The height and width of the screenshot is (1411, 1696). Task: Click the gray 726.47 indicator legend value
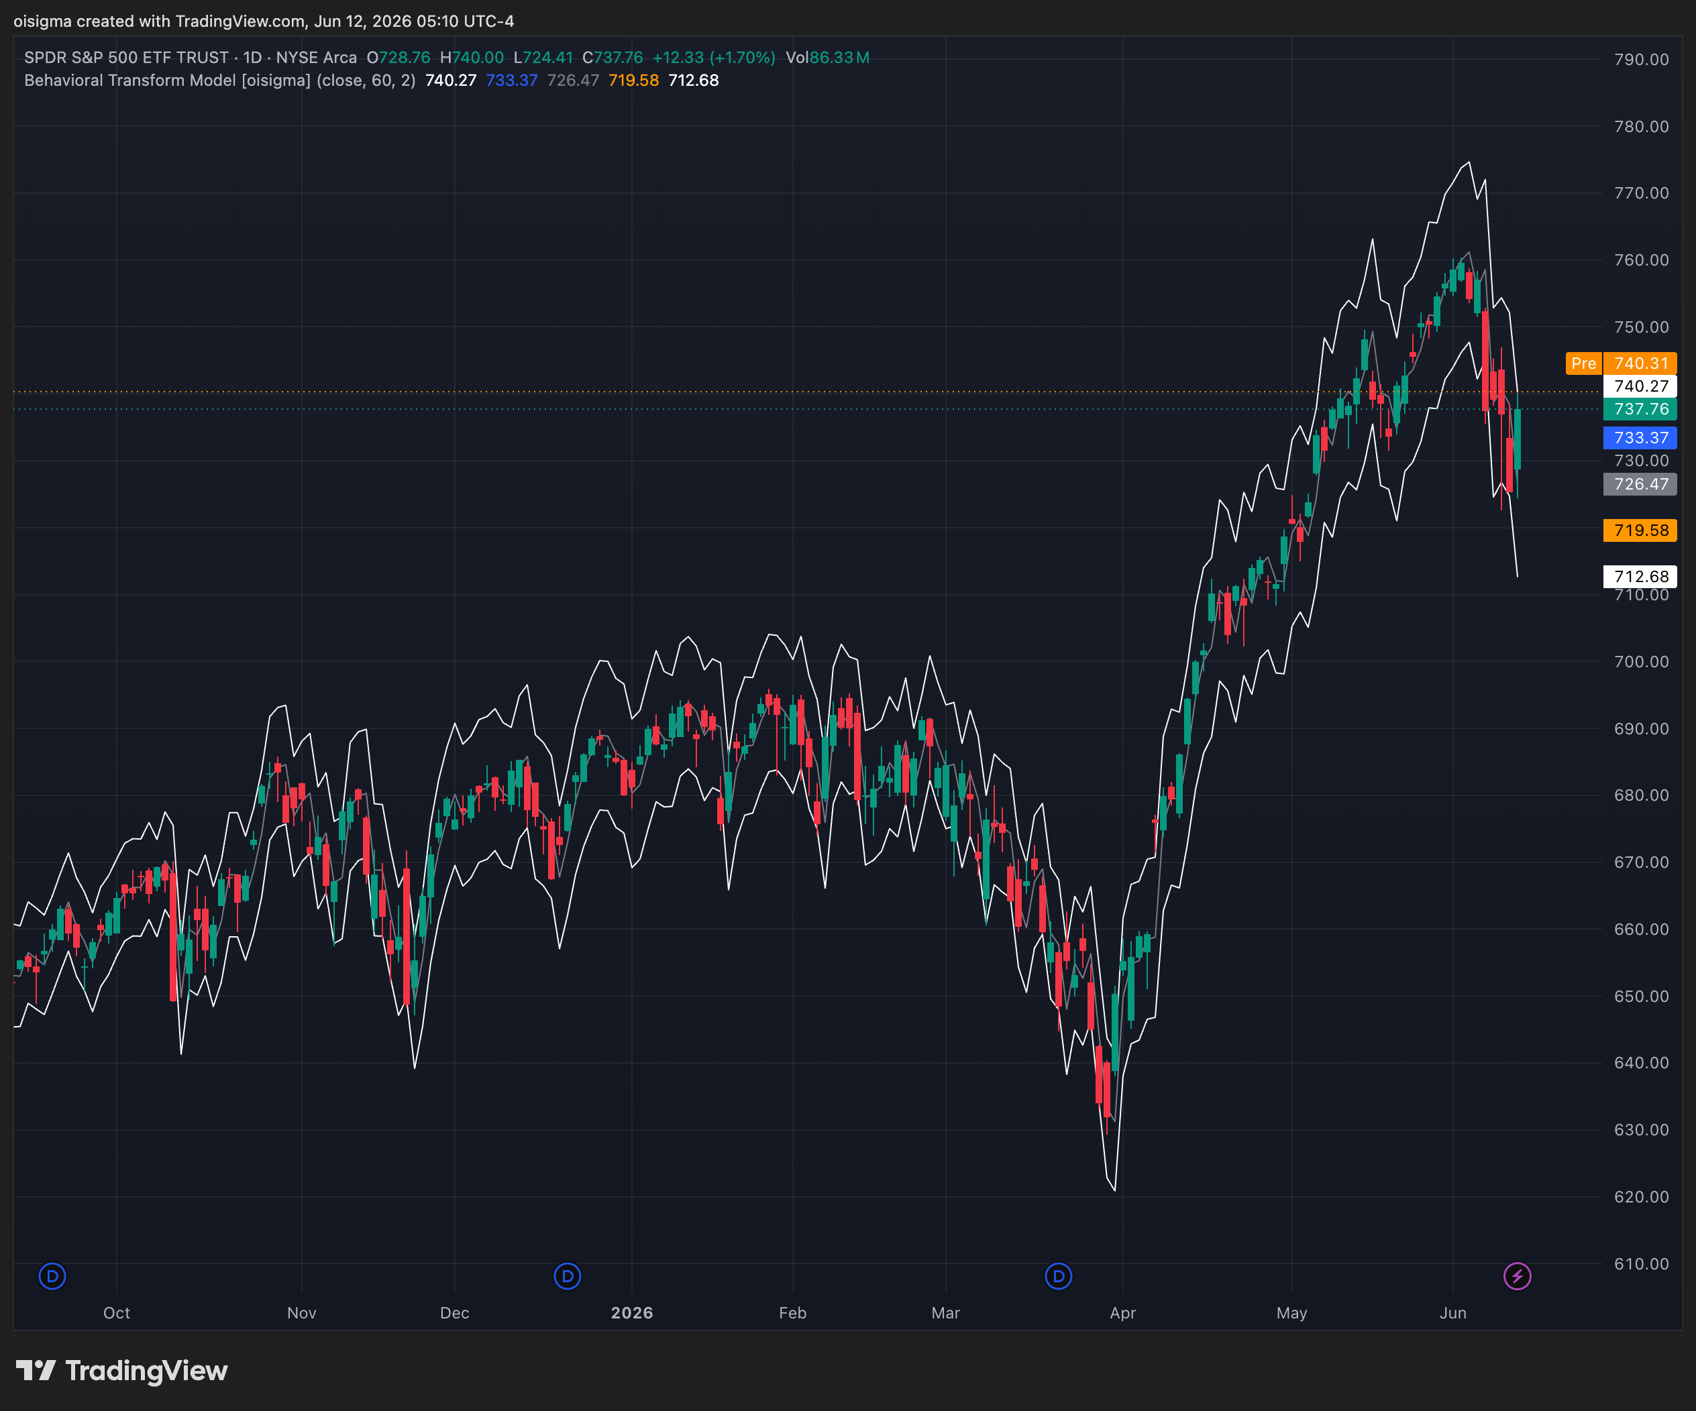point(574,80)
